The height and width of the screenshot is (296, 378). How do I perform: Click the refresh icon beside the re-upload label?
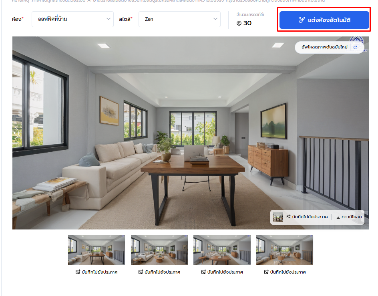tap(355, 47)
